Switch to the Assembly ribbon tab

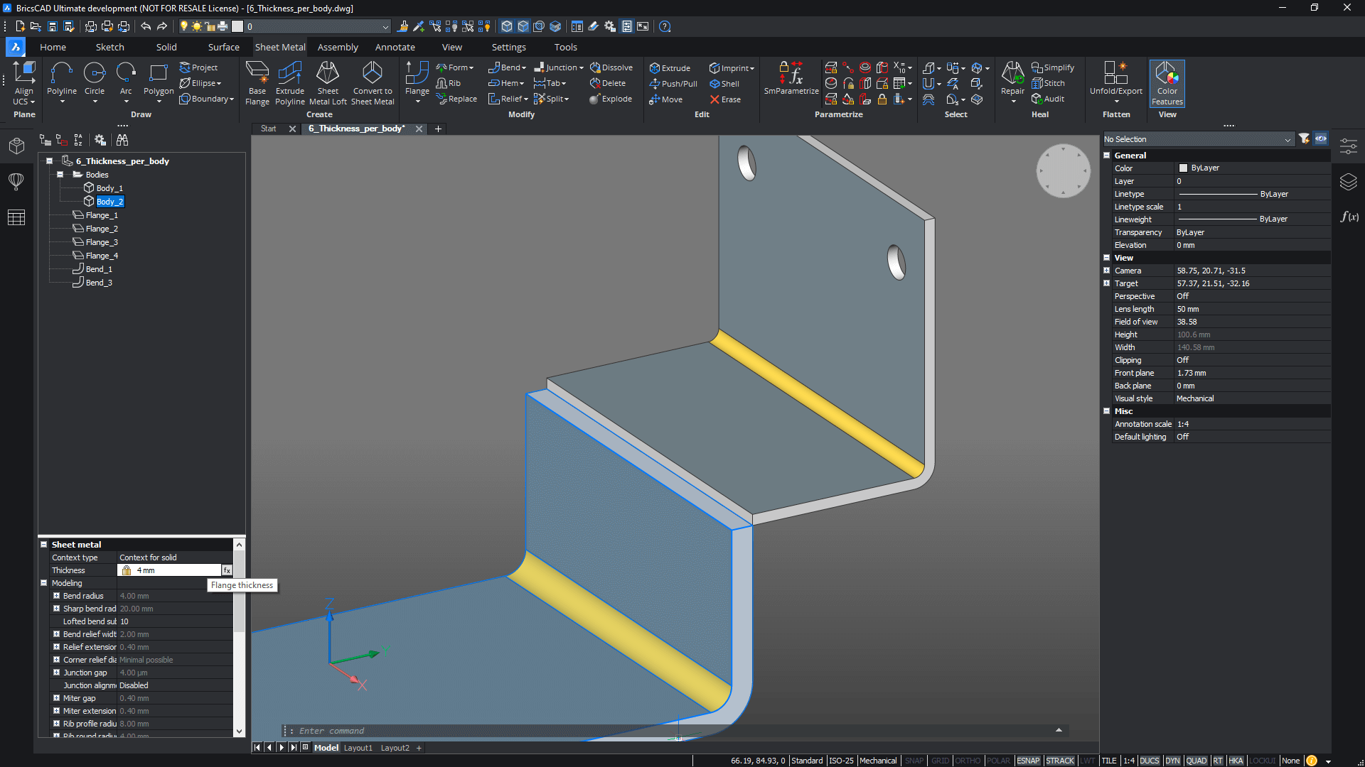[x=337, y=47]
